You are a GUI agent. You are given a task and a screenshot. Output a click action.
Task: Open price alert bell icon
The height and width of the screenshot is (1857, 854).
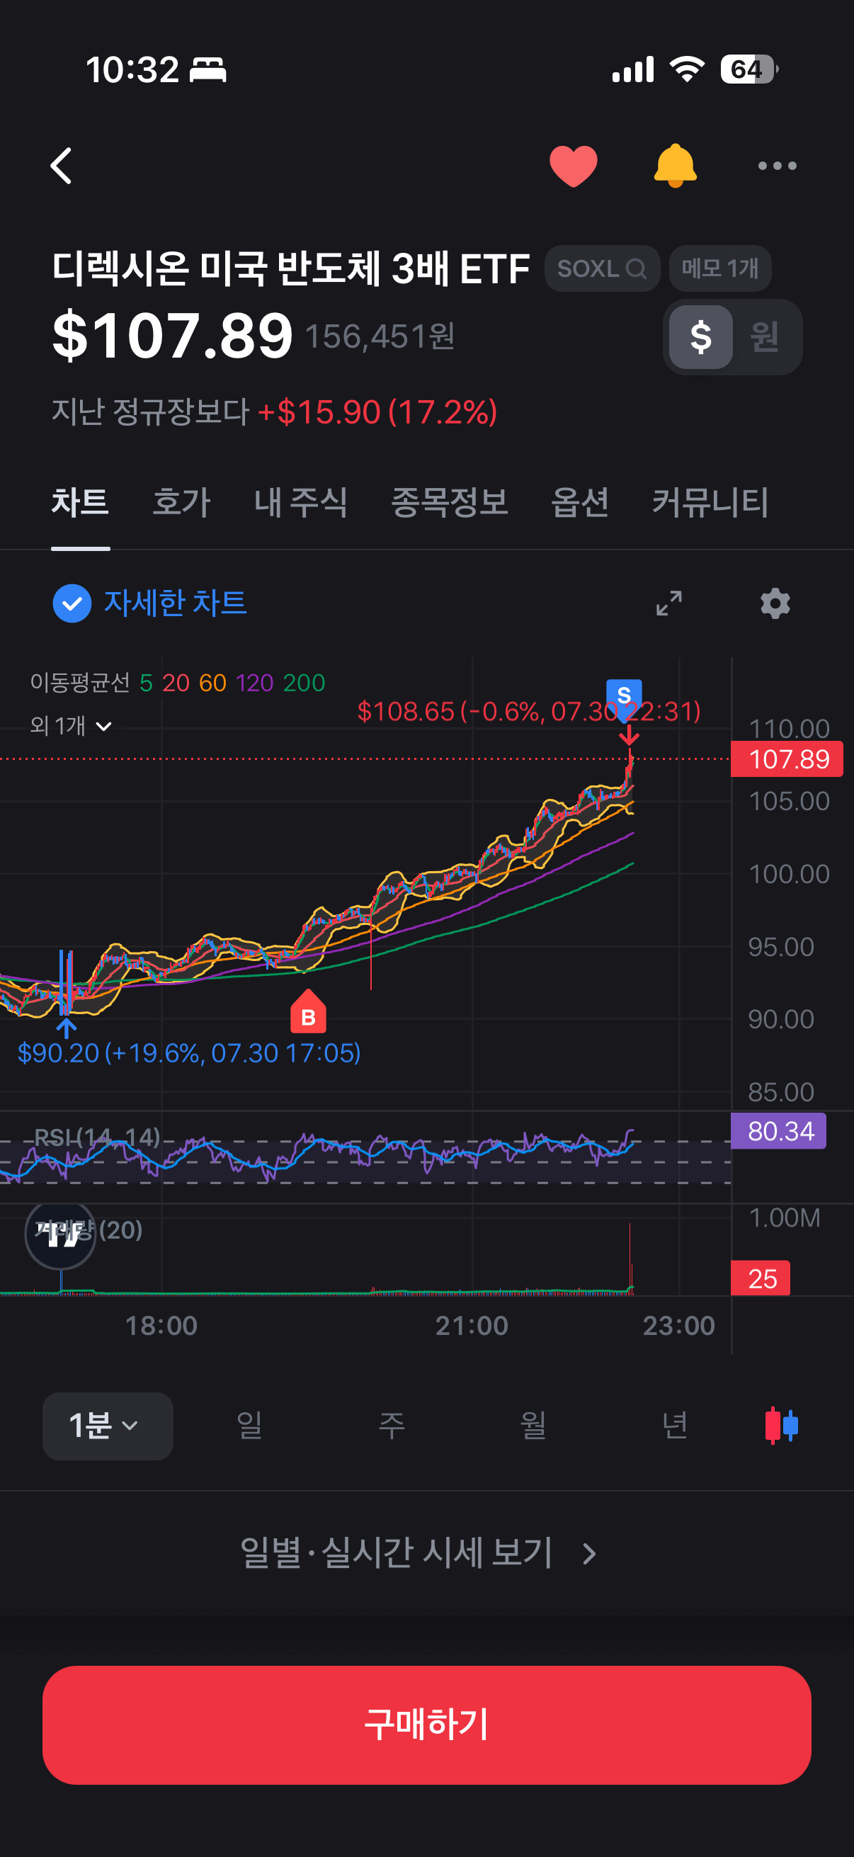click(x=675, y=166)
